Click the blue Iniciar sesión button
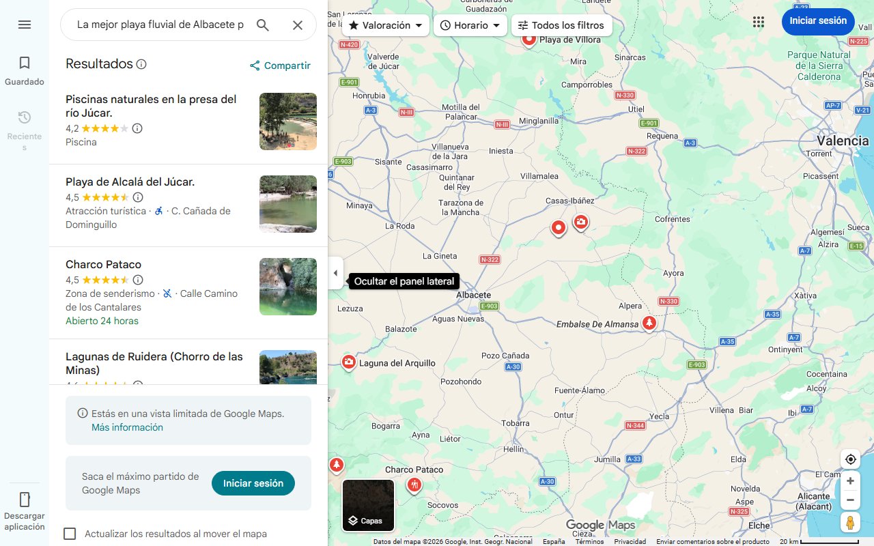 tap(818, 21)
